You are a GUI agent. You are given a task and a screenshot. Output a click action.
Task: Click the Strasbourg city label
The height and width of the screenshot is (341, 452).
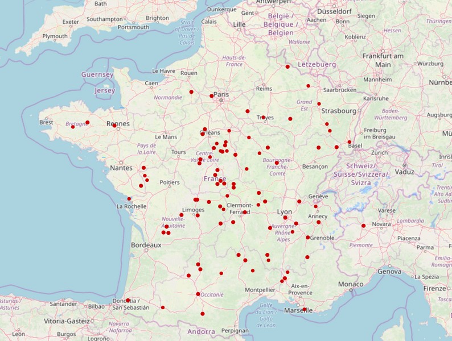pos(339,111)
